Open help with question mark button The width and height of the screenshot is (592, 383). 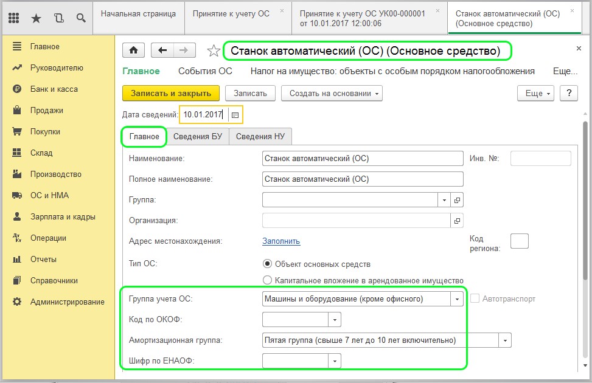[569, 93]
